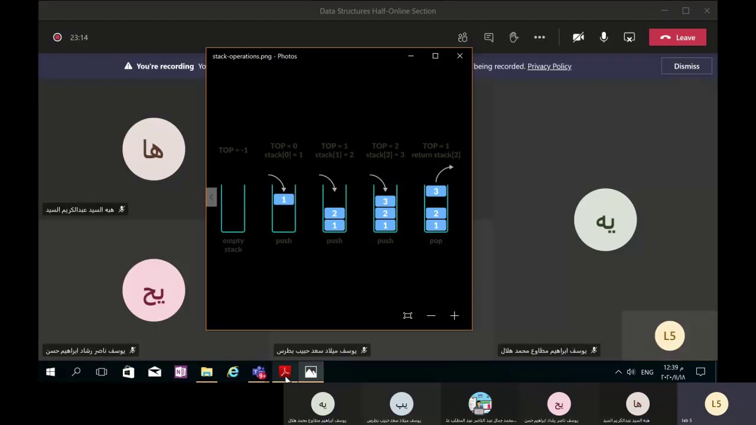Open Task View from the taskbar
Image resolution: width=756 pixels, height=425 pixels.
[102, 372]
